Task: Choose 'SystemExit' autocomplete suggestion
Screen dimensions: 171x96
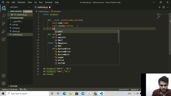Action: pos(86,54)
